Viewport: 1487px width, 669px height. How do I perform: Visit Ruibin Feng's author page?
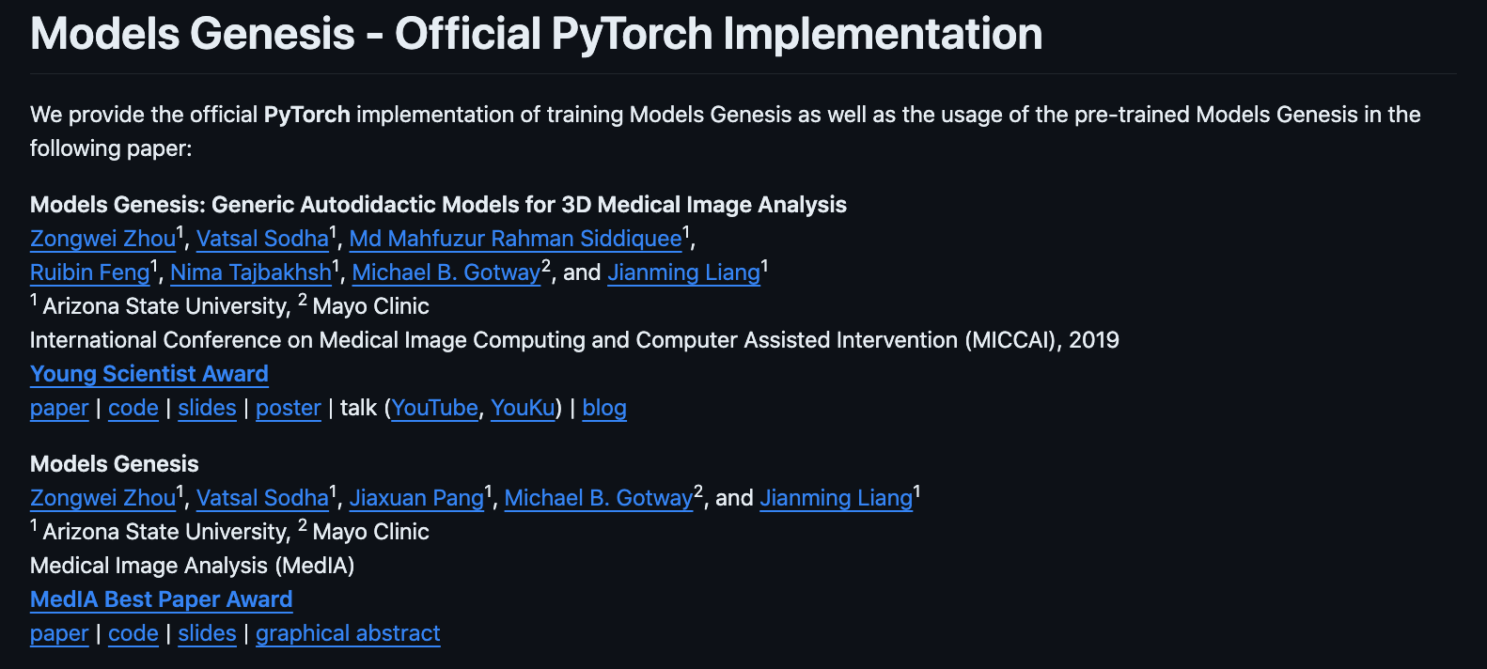89,272
